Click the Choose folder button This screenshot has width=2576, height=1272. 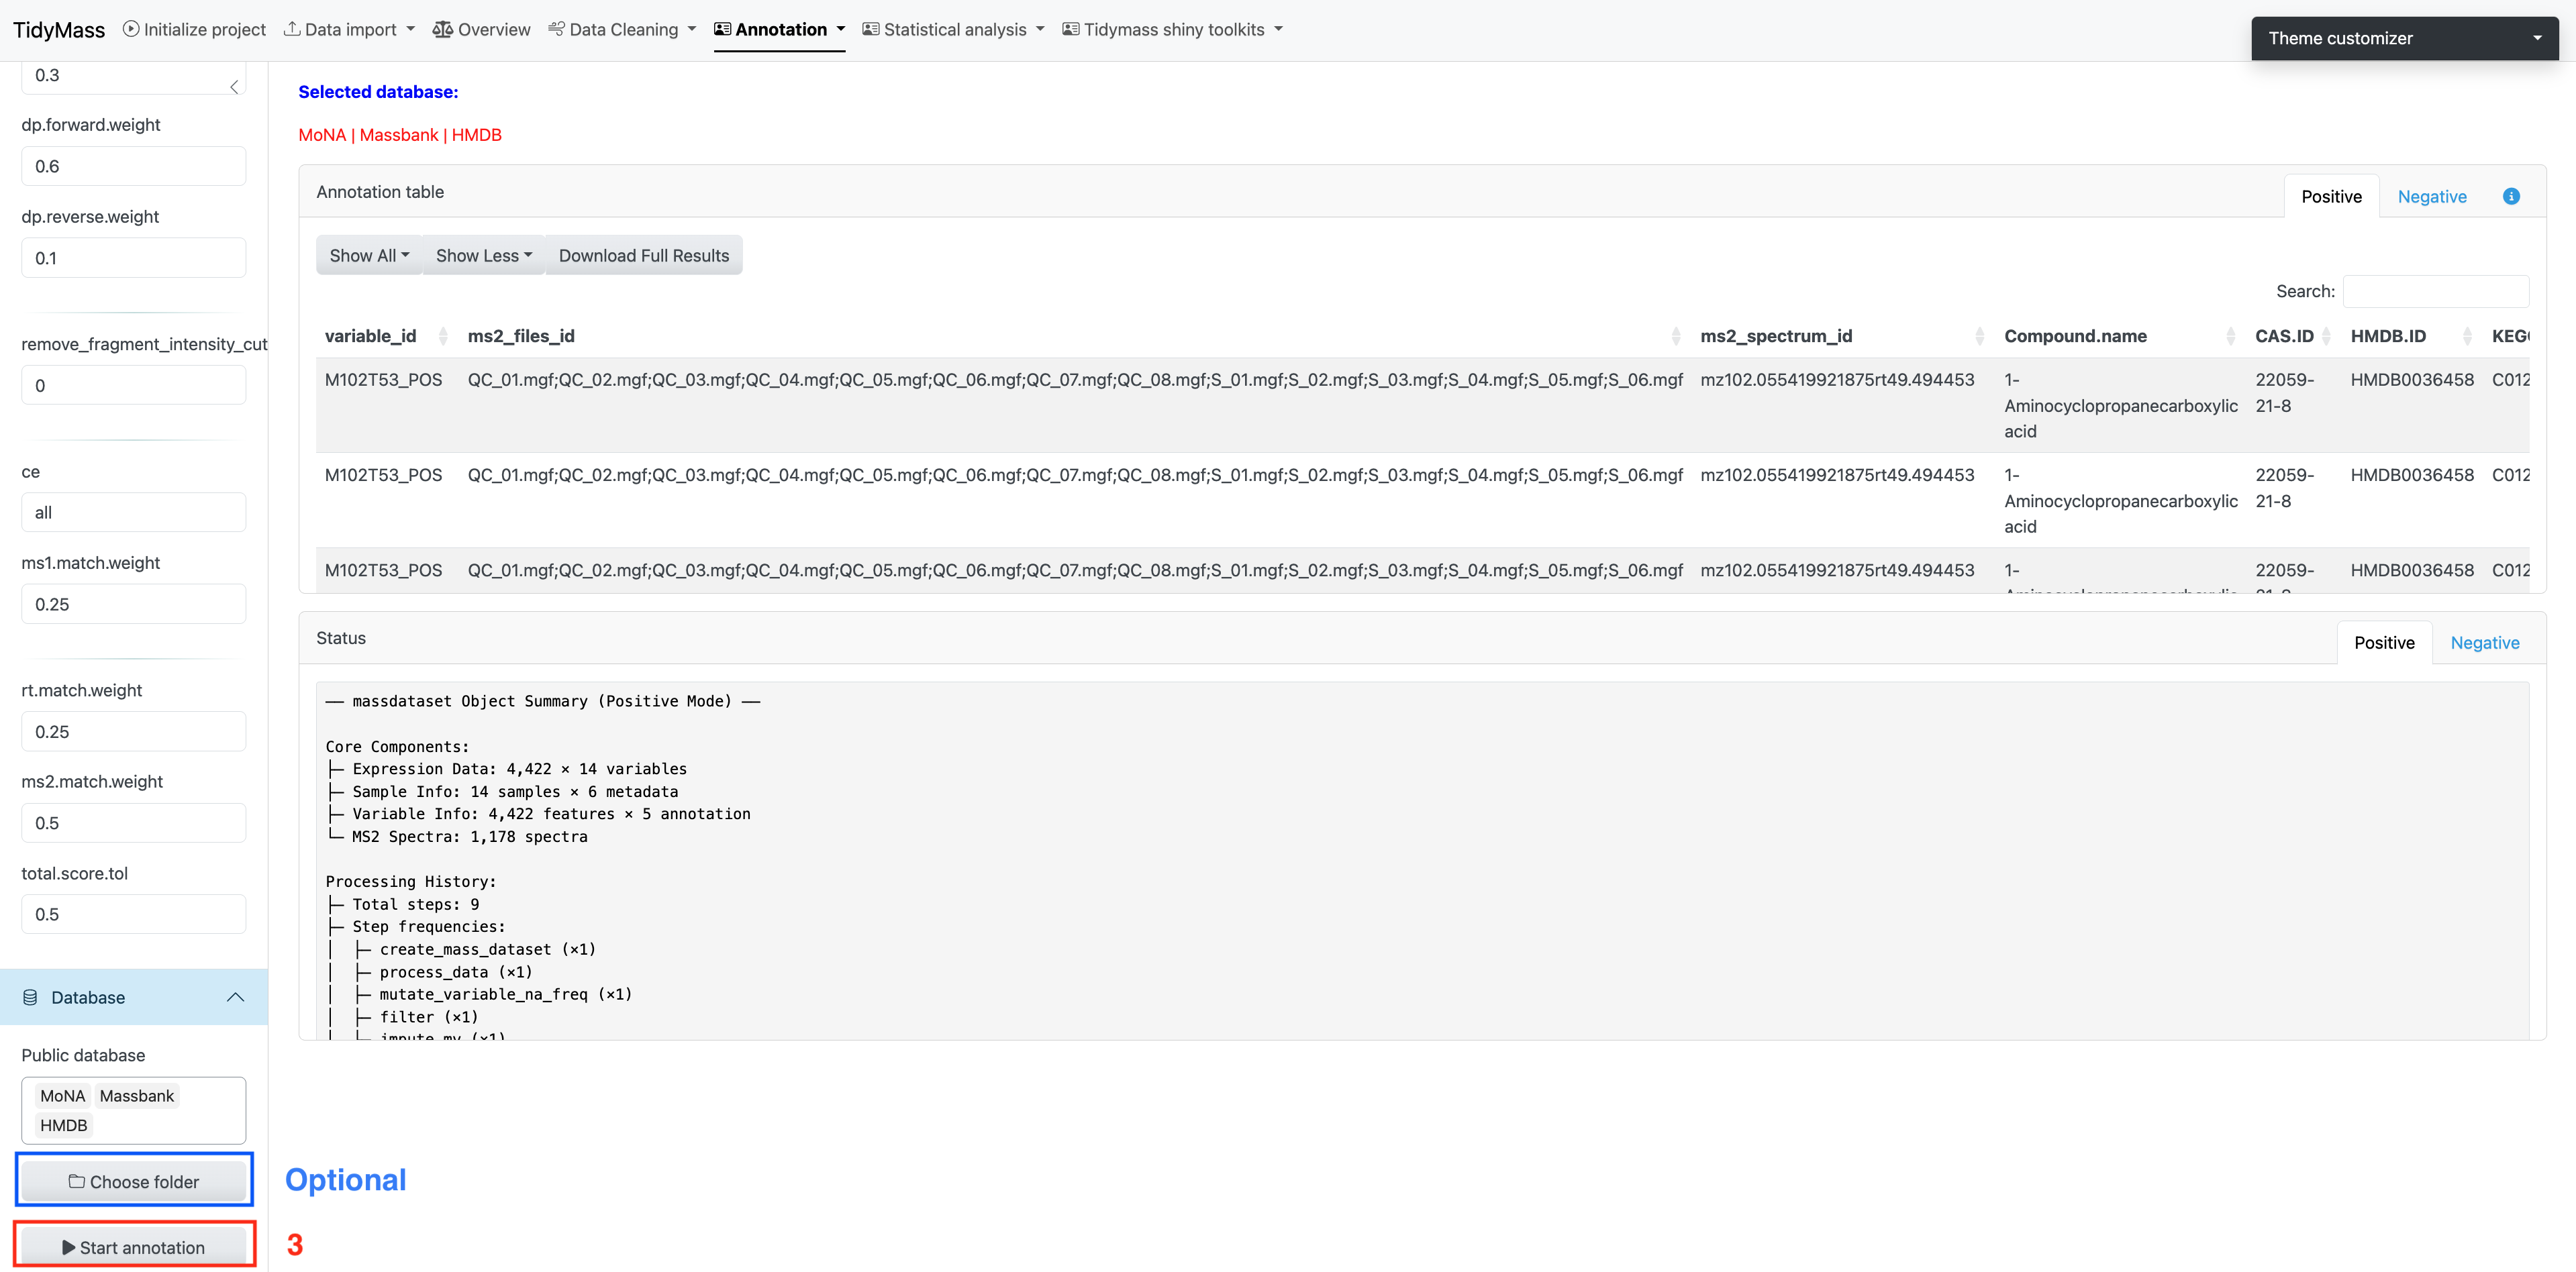pos(134,1181)
